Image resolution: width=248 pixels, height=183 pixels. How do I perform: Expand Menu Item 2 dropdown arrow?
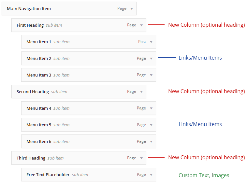pyautogui.click(x=151, y=59)
